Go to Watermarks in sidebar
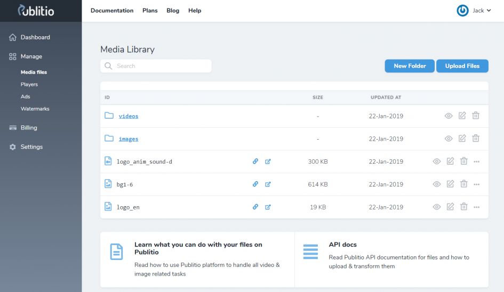Viewport: 504px width, 292px height. click(35, 109)
